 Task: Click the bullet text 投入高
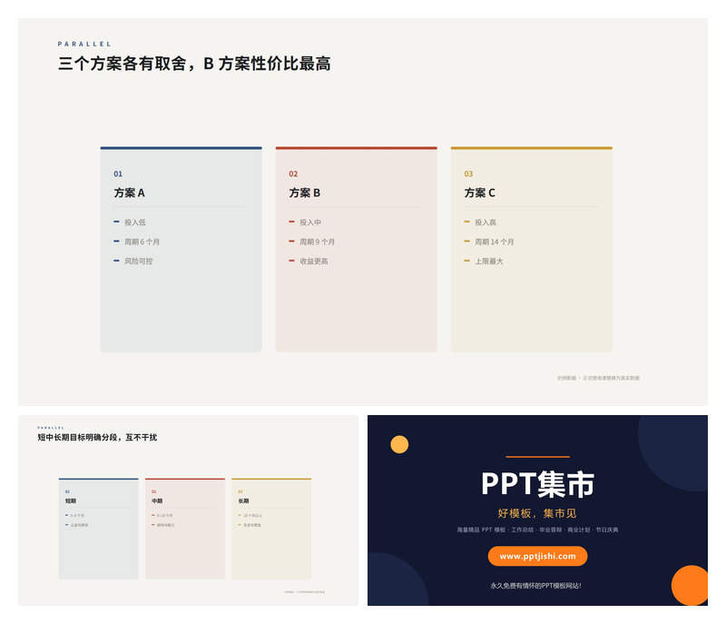(x=486, y=223)
